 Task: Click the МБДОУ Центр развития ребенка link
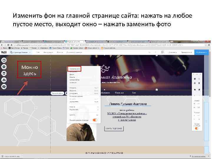127,115
